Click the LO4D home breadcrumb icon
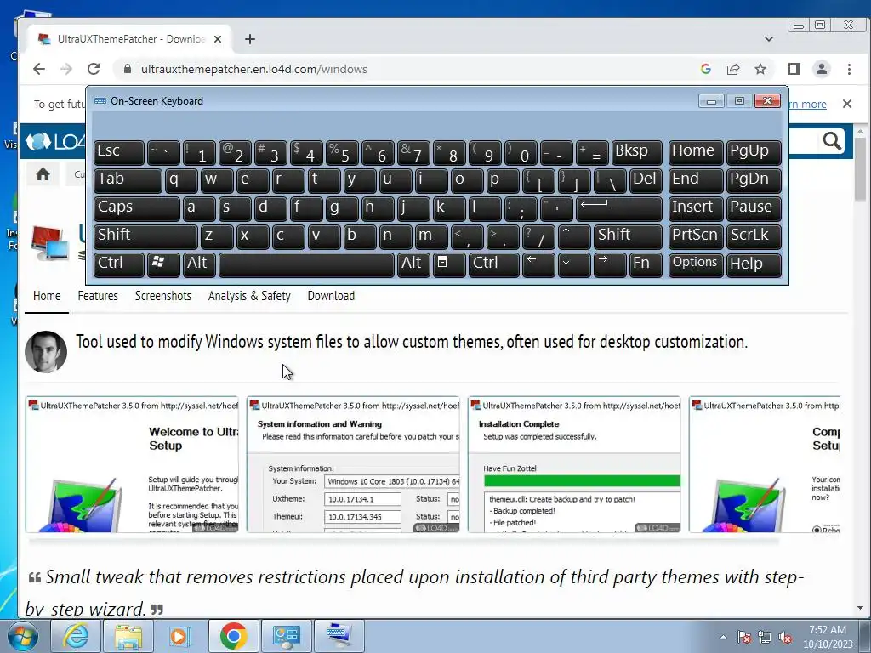The width and height of the screenshot is (871, 653). [x=43, y=174]
